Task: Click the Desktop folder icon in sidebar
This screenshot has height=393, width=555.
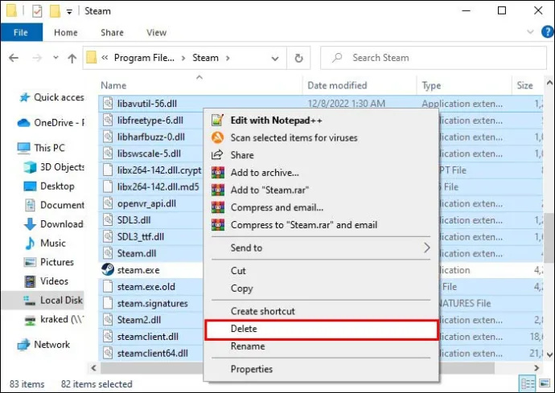Action: pyautogui.click(x=30, y=186)
